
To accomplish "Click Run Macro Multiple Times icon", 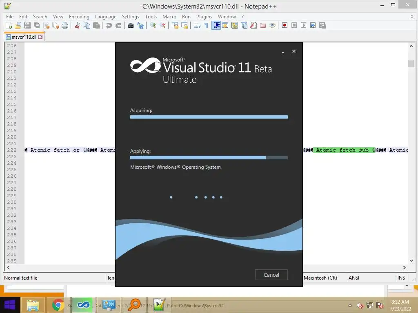I will [x=313, y=25].
